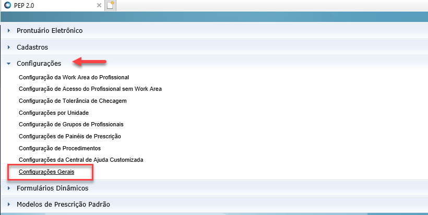Expand the Cadastros section arrow
Image resolution: width=428 pixels, height=215 pixels.
(x=9, y=47)
